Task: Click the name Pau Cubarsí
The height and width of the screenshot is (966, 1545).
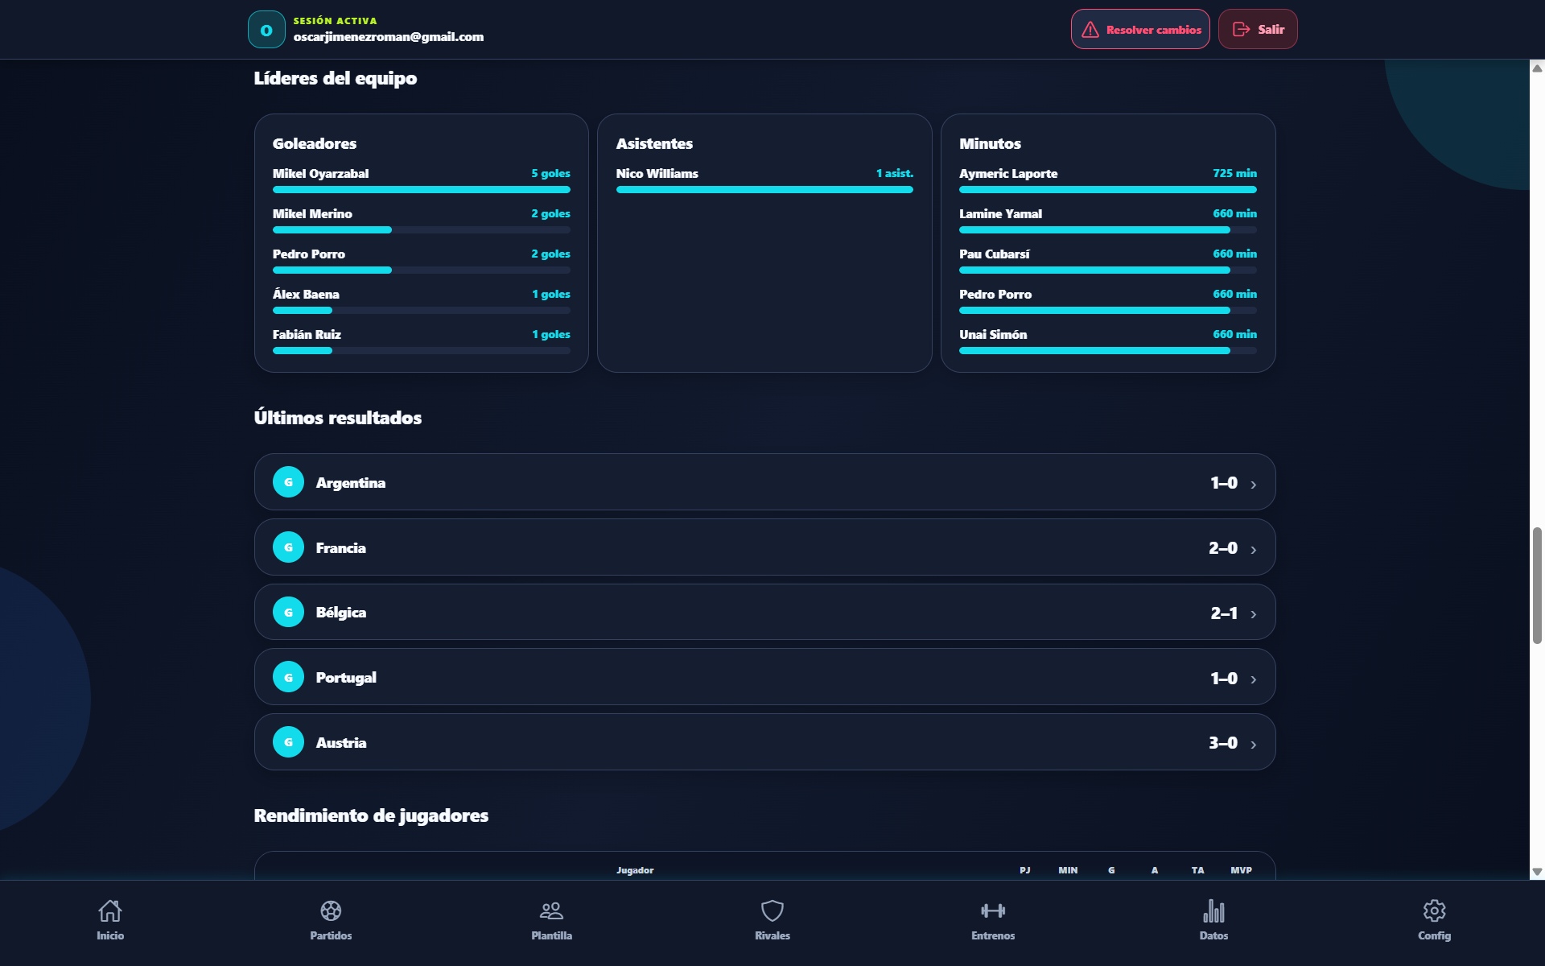Action: (994, 254)
